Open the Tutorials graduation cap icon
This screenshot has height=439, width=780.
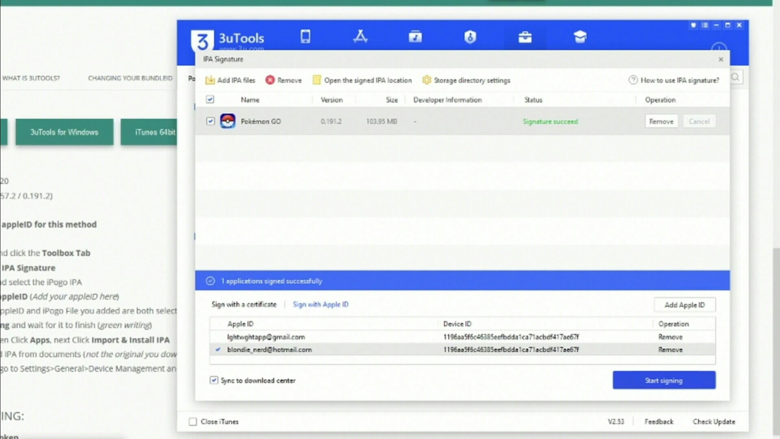(x=580, y=37)
